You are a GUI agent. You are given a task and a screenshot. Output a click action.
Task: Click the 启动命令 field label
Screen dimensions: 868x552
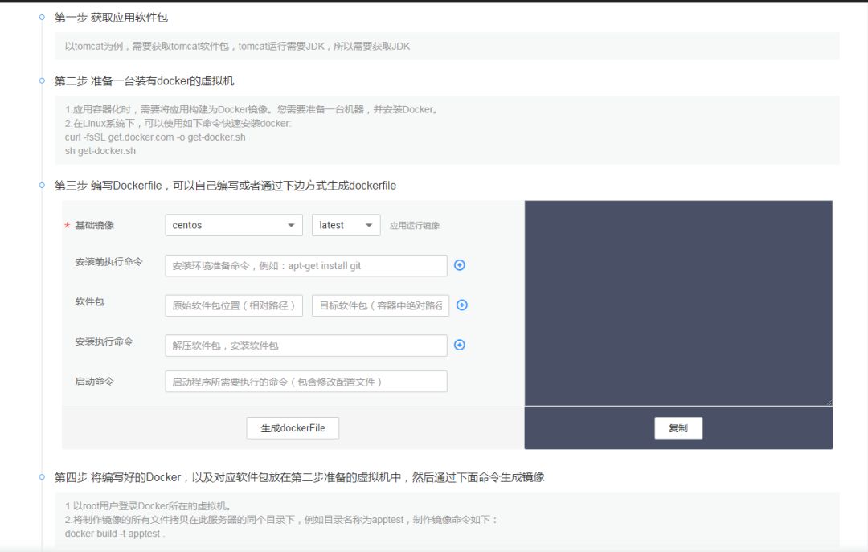tap(94, 382)
